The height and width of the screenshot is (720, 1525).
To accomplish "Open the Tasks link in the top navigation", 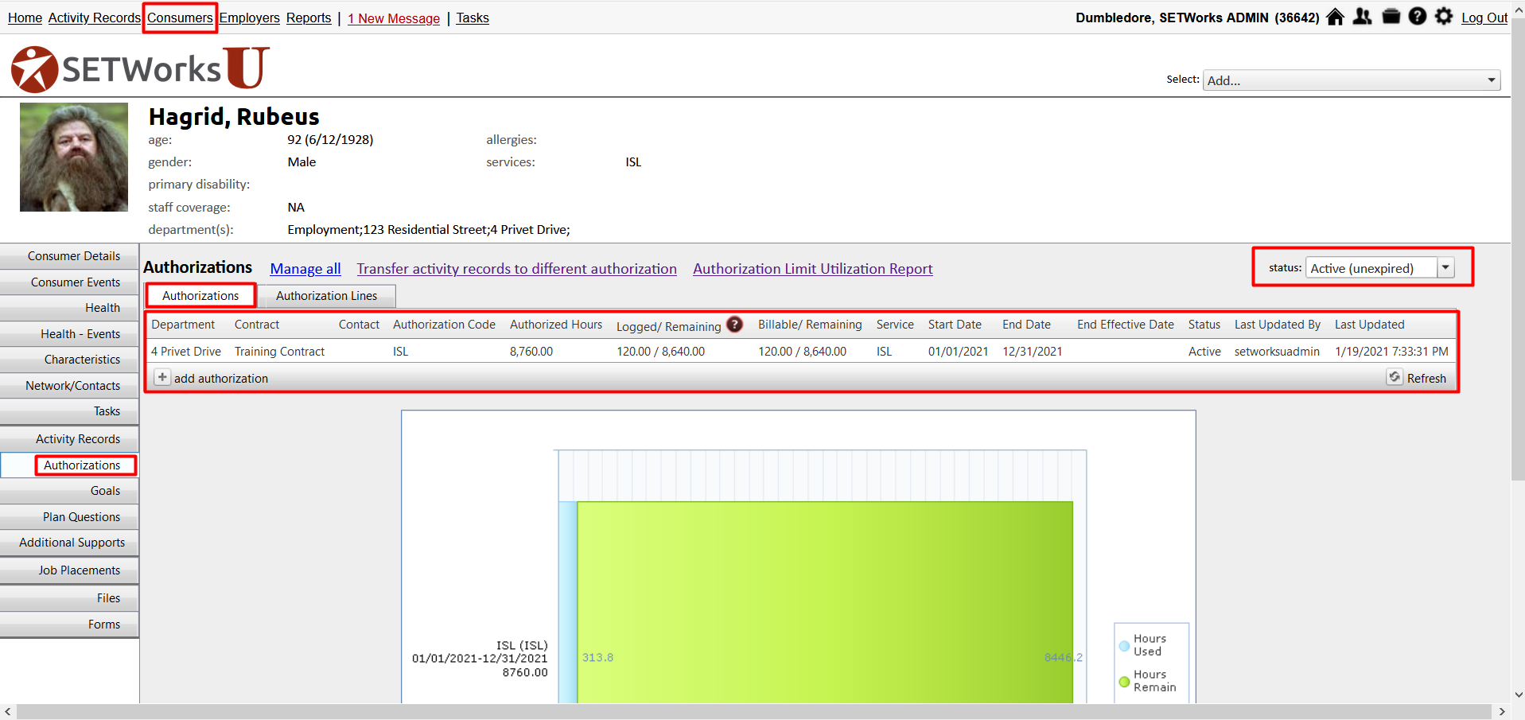I will 473,18.
